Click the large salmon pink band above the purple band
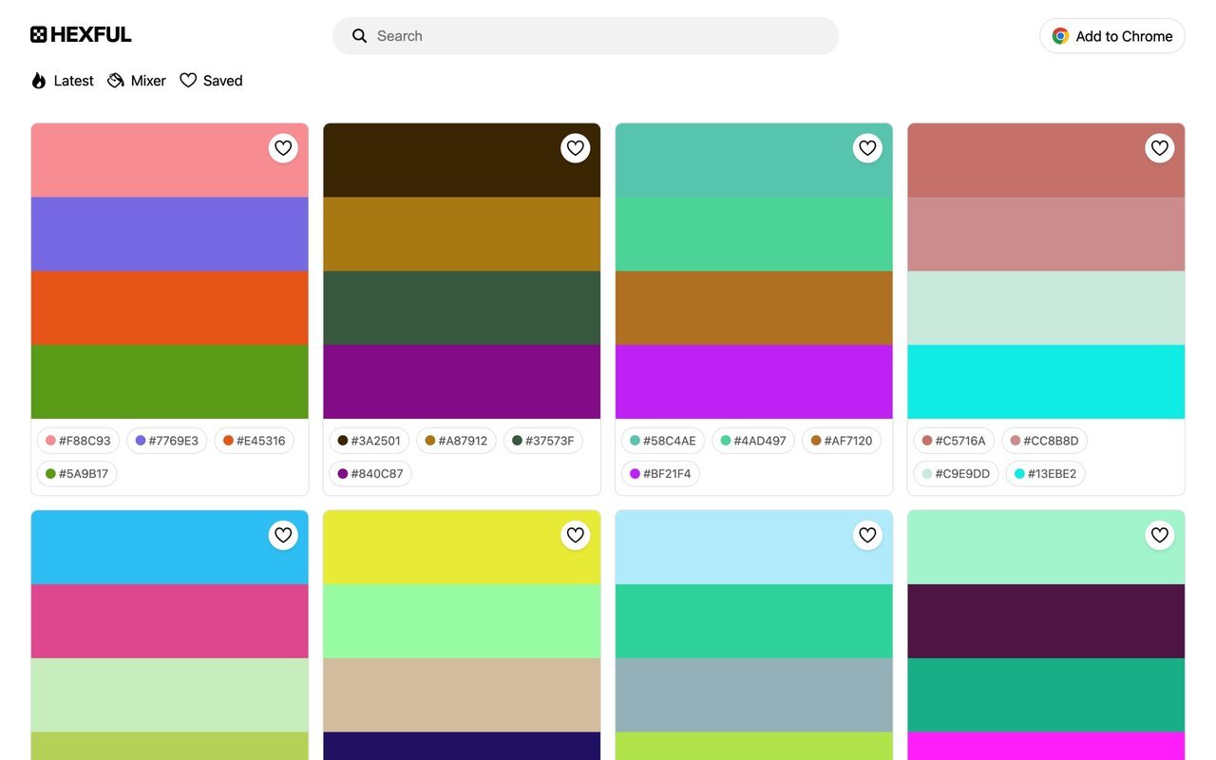This screenshot has height=760, width=1216. [x=170, y=161]
